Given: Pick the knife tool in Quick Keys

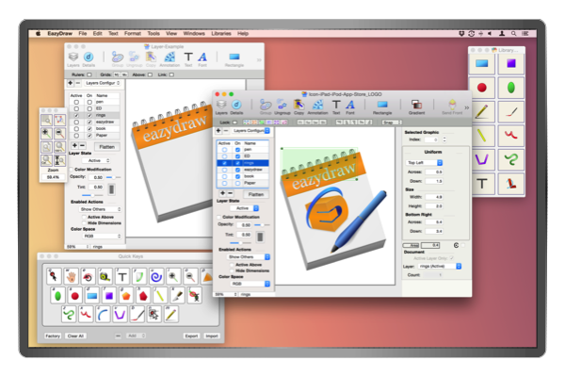Looking at the screenshot, I should pyautogui.click(x=177, y=296).
